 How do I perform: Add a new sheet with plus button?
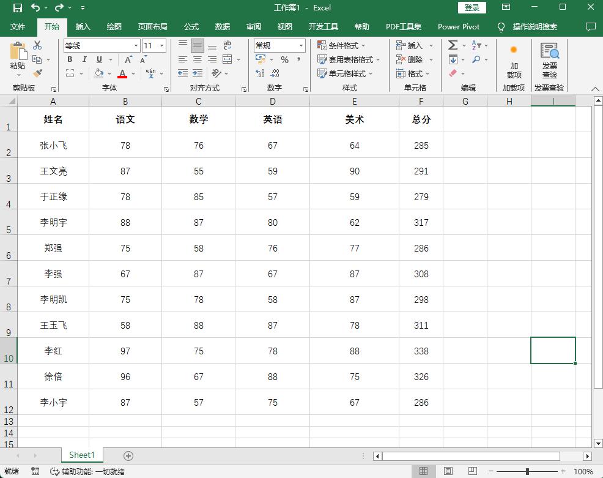[128, 456]
